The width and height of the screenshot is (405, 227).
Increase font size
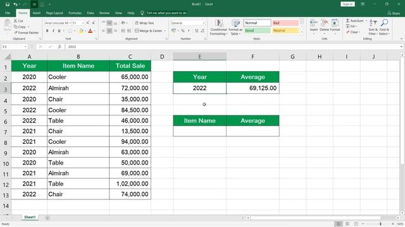(88, 23)
